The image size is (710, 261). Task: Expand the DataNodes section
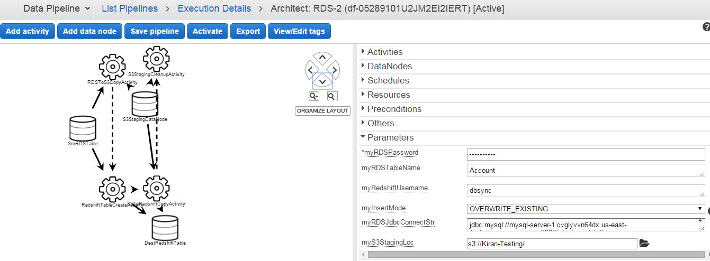(x=389, y=66)
